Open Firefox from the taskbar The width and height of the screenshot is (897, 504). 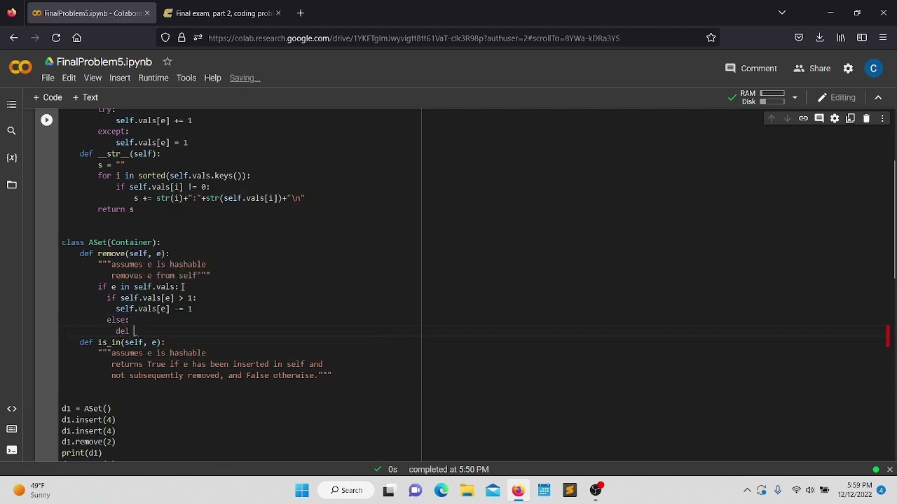518,490
